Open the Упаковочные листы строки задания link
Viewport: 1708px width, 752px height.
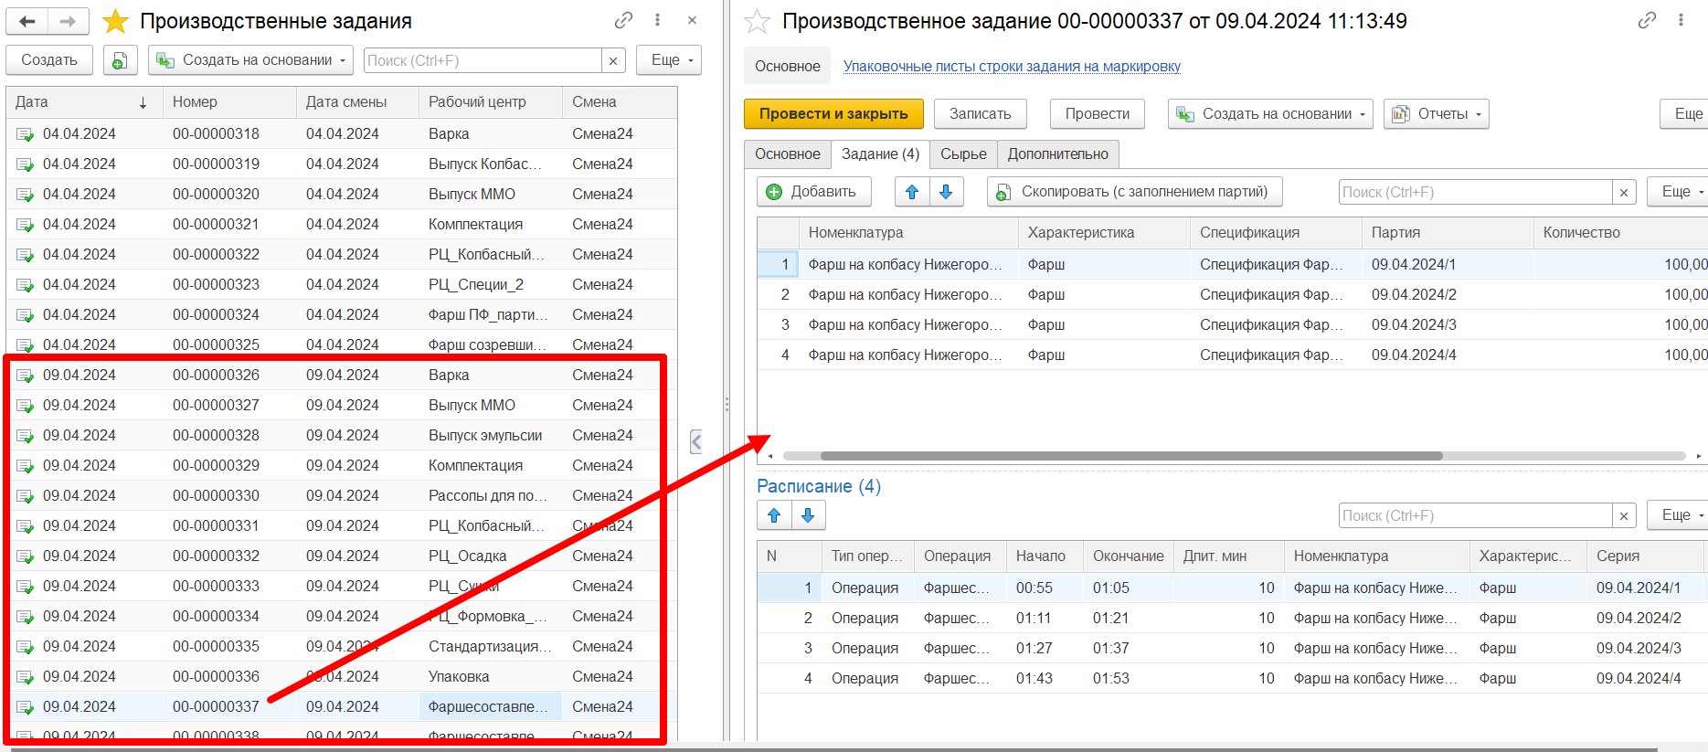(1011, 67)
